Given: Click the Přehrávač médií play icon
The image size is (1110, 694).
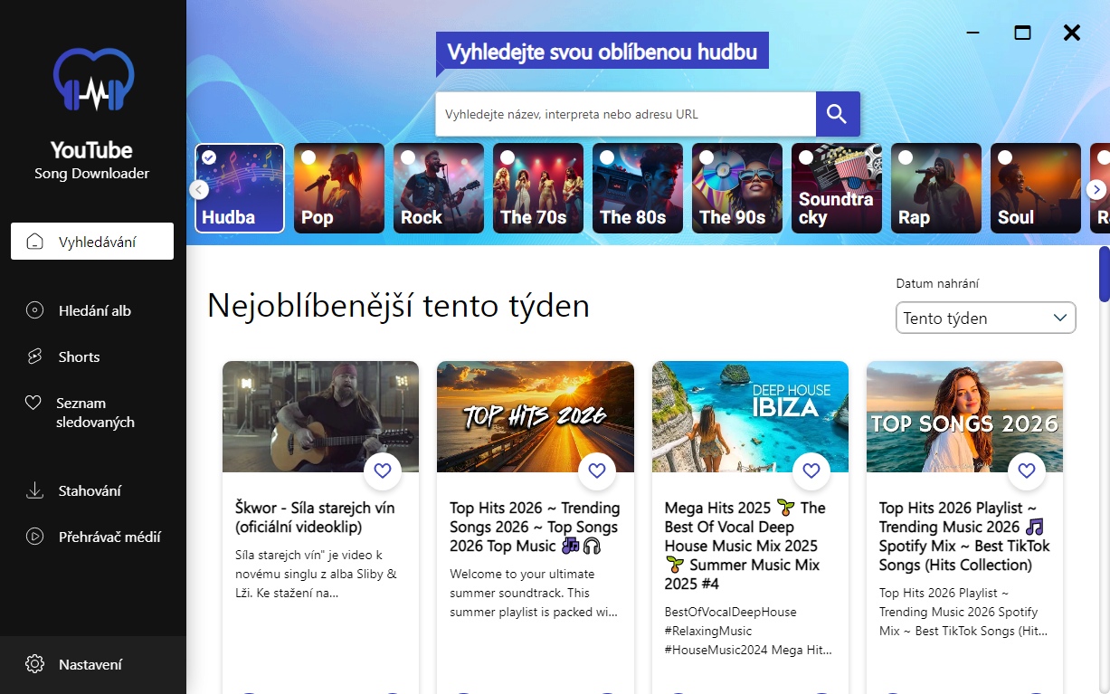Looking at the screenshot, I should (34, 537).
